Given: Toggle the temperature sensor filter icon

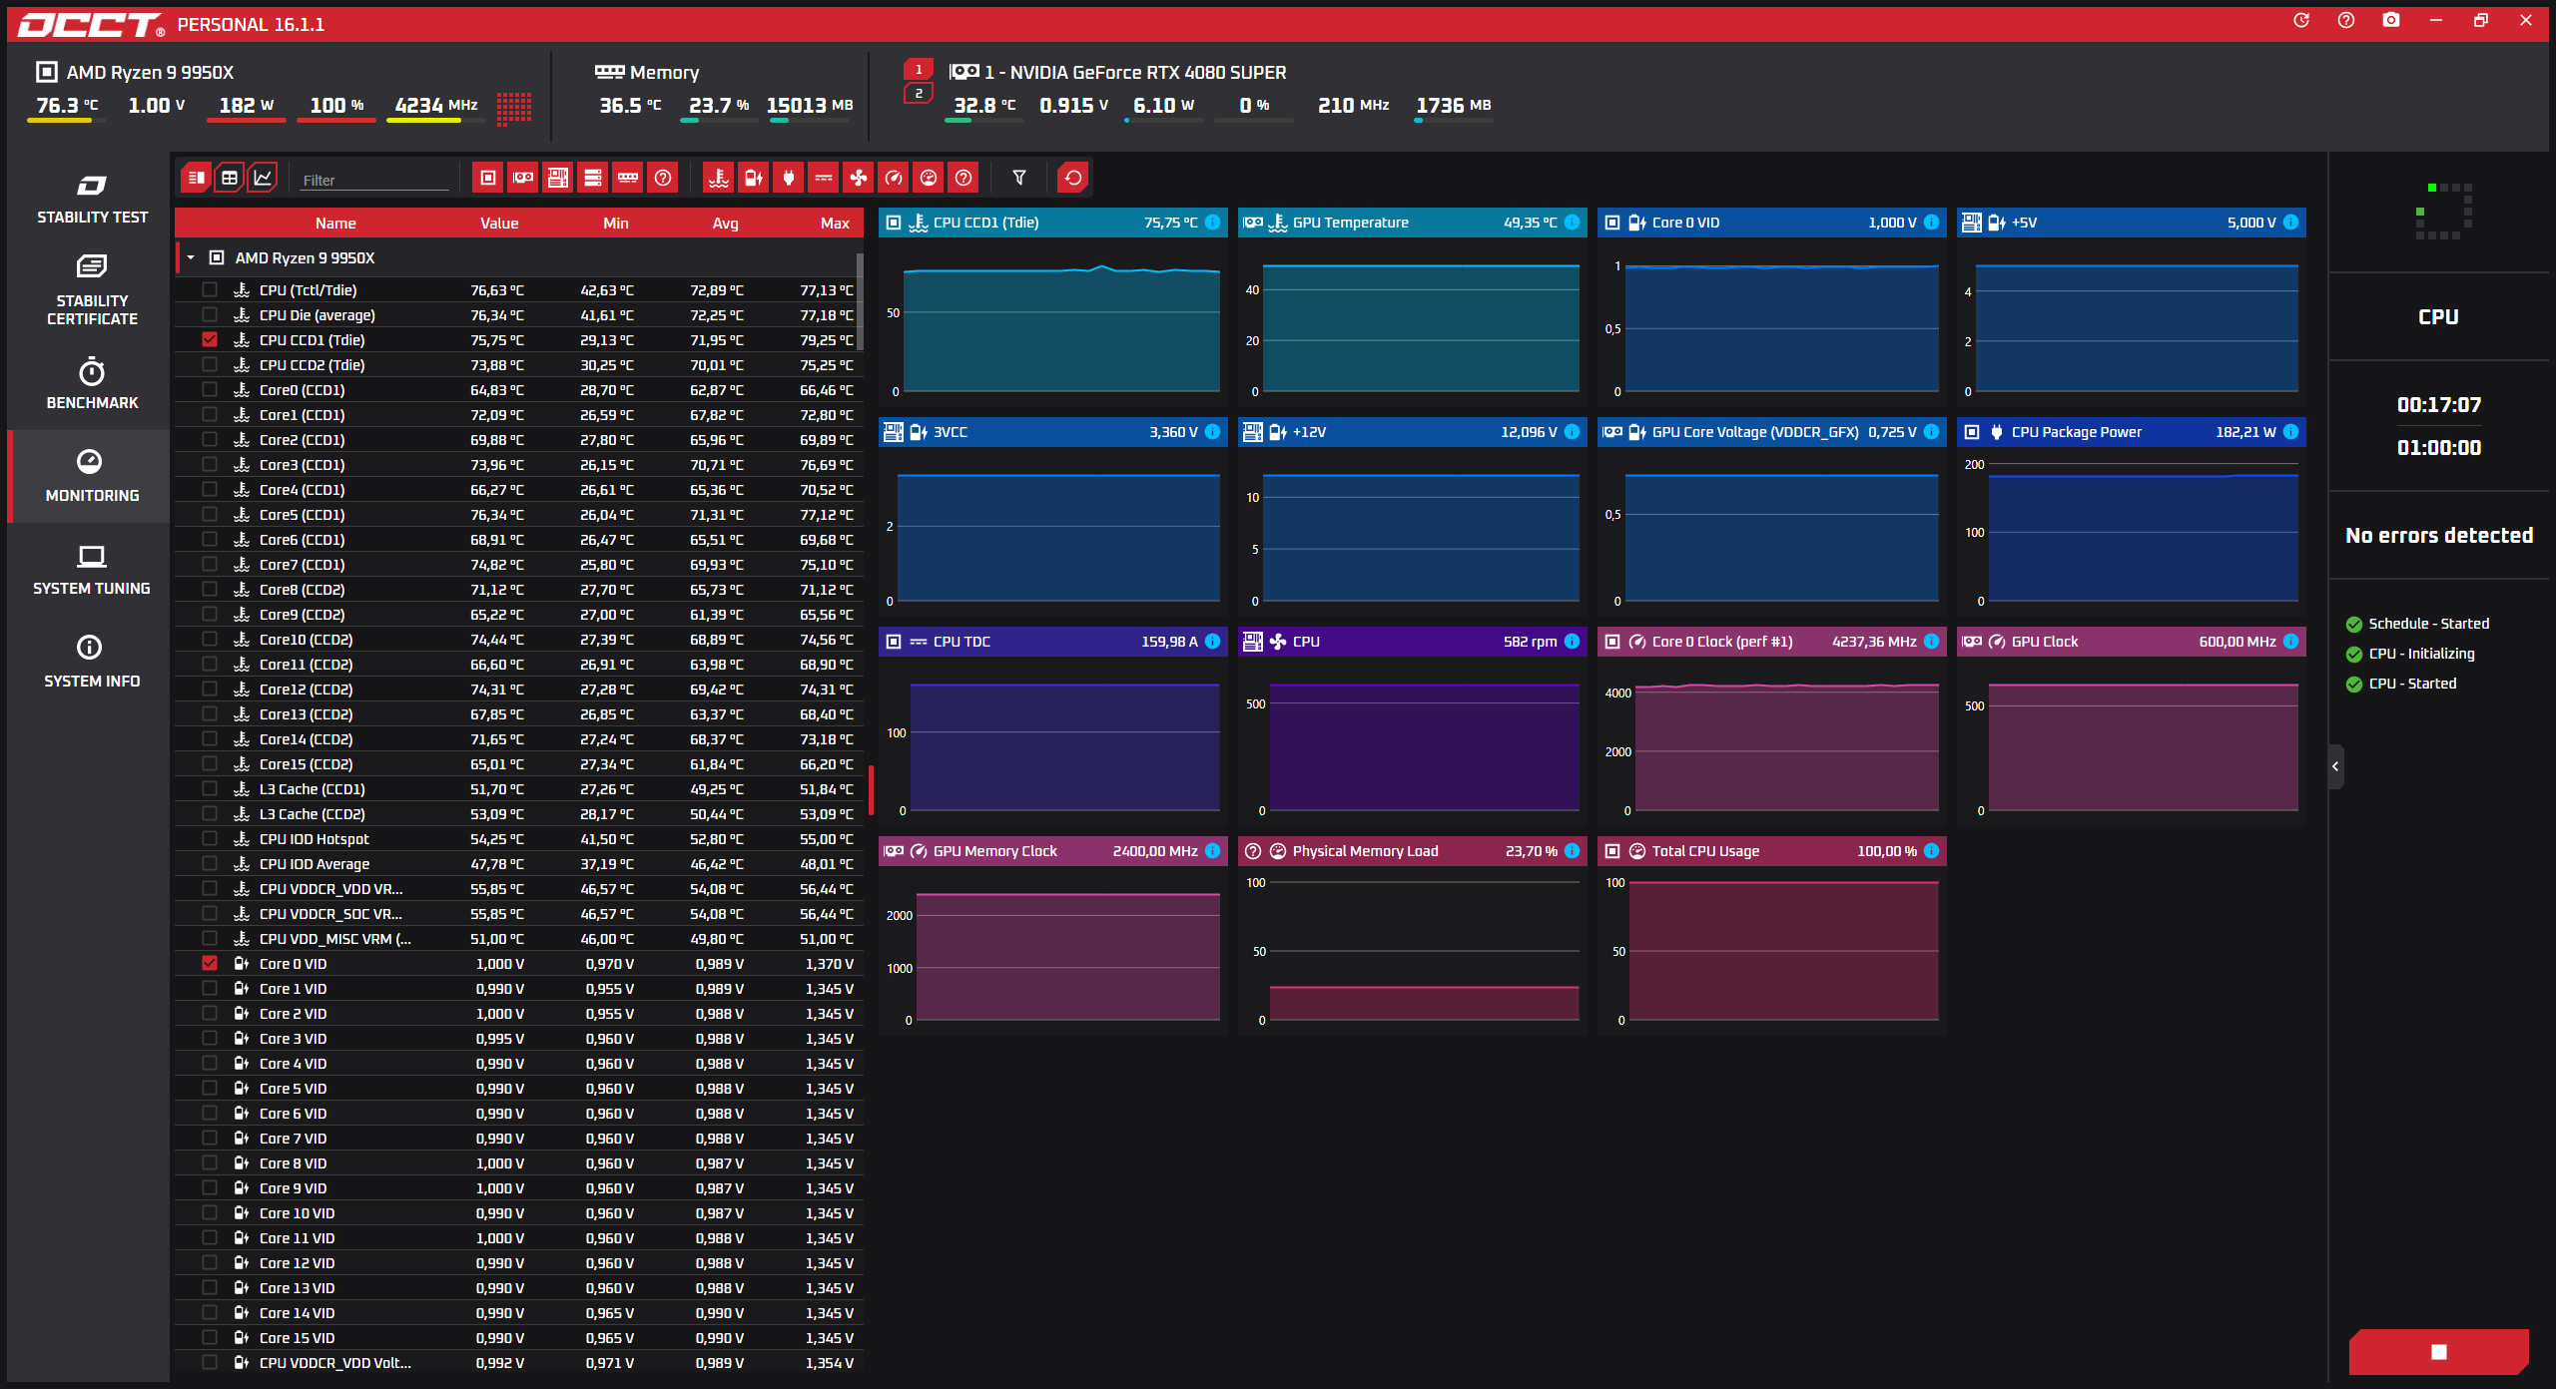Looking at the screenshot, I should coord(718,179).
